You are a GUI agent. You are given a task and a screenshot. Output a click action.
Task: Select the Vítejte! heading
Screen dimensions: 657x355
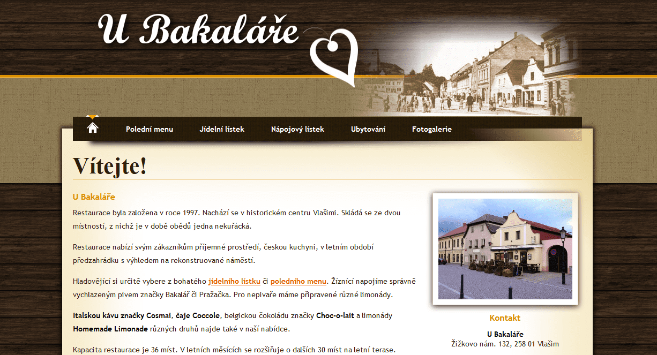(110, 165)
